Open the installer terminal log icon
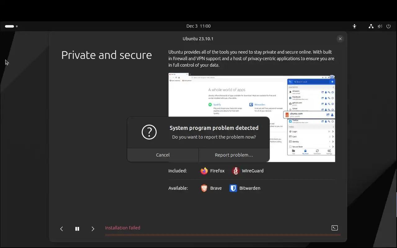Image resolution: width=397 pixels, height=248 pixels. (x=334, y=228)
